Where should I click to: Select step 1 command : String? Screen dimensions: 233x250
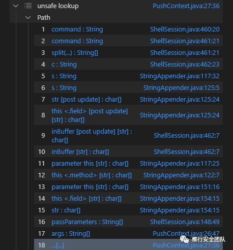click(x=77, y=29)
